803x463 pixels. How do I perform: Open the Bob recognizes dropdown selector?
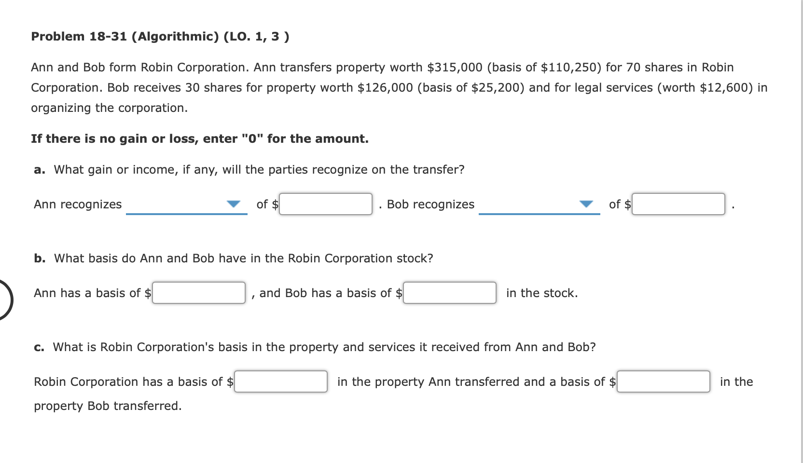coord(538,204)
